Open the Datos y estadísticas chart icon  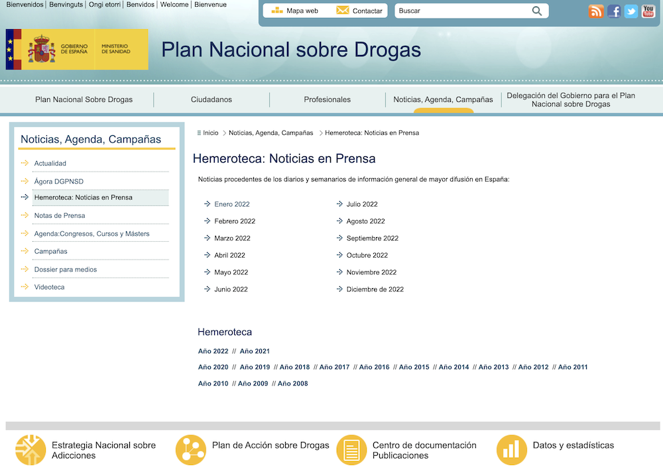point(511,450)
